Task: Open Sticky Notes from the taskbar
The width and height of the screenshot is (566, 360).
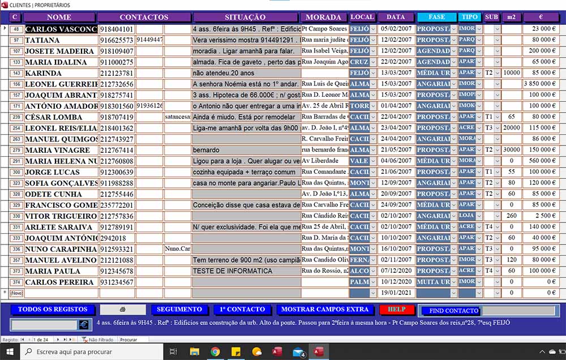Action: click(x=236, y=352)
